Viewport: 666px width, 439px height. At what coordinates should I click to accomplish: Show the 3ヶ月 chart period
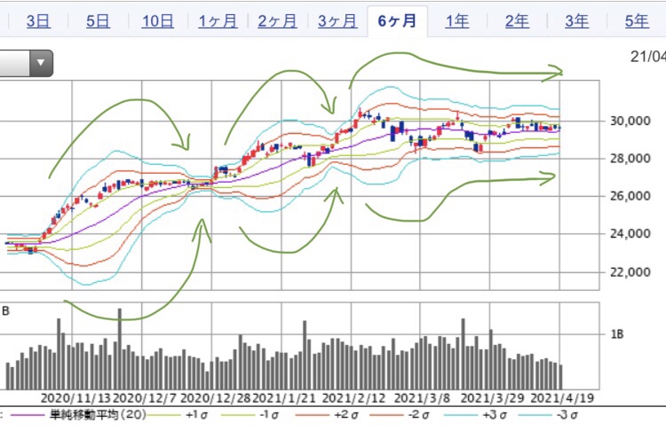click(337, 21)
